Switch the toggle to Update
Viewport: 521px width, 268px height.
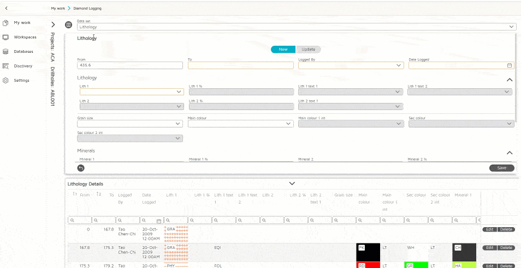point(308,50)
